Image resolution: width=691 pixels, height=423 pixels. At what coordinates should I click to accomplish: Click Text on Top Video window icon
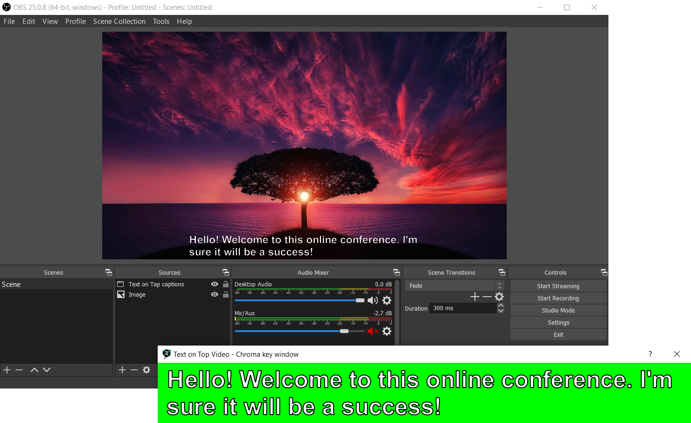(x=167, y=354)
